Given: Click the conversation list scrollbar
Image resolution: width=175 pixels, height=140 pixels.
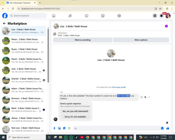Looking at the screenshot, I should (48, 55).
